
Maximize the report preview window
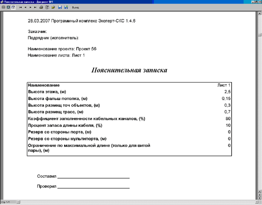pyautogui.click(x=256, y=2)
